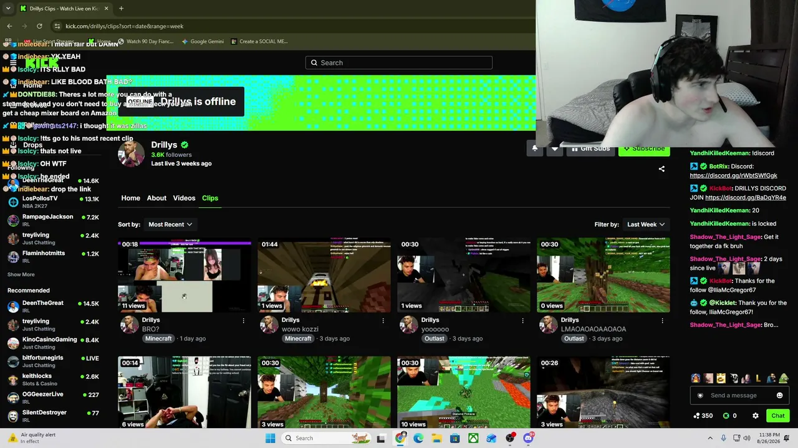798x448 pixels.
Task: Click the Send a message chat input
Action: coord(740,396)
